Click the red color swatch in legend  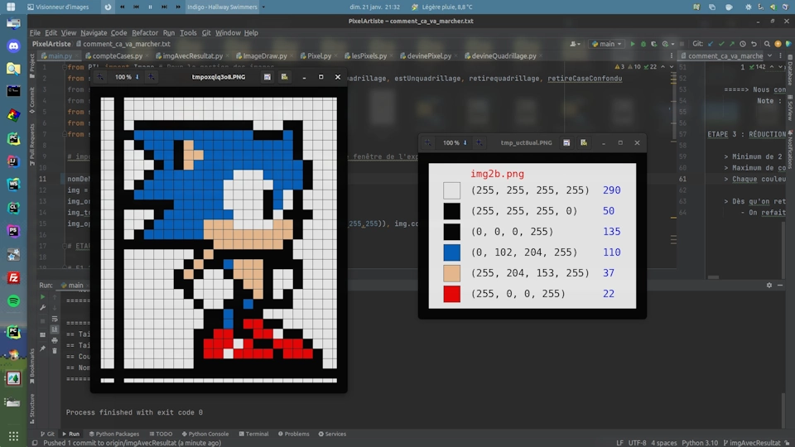[452, 294]
